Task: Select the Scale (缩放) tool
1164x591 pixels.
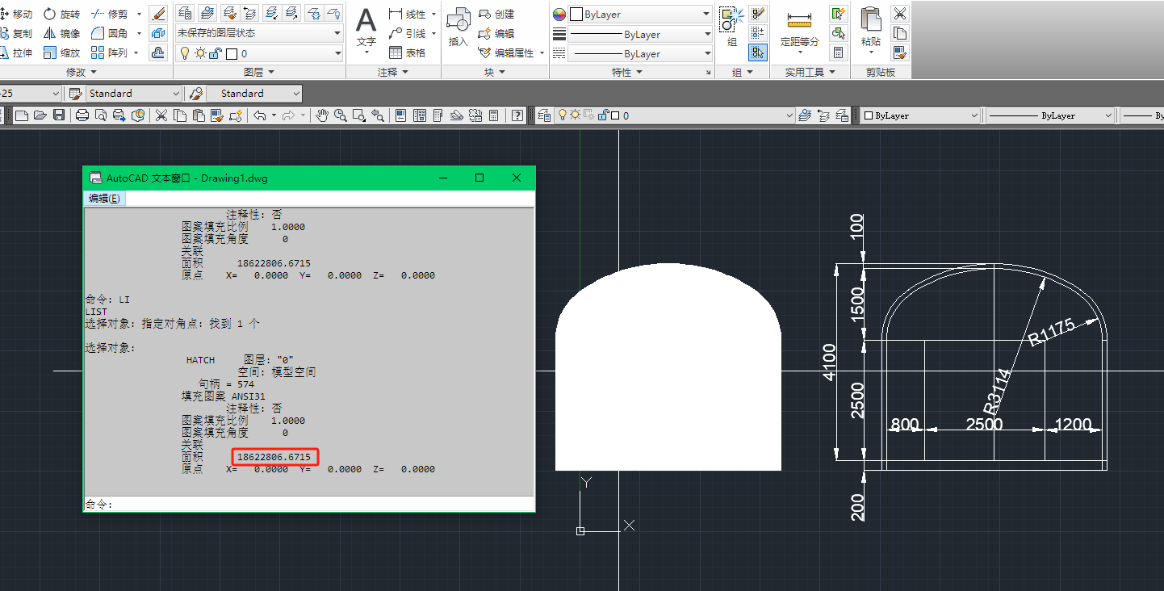Action: click(62, 52)
